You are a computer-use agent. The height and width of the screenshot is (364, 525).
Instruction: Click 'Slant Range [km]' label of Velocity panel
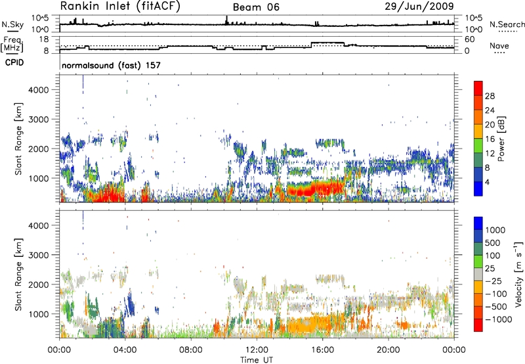pyautogui.click(x=18, y=275)
